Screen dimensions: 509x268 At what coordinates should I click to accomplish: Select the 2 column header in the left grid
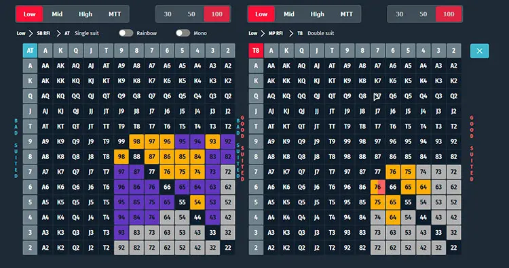click(228, 51)
